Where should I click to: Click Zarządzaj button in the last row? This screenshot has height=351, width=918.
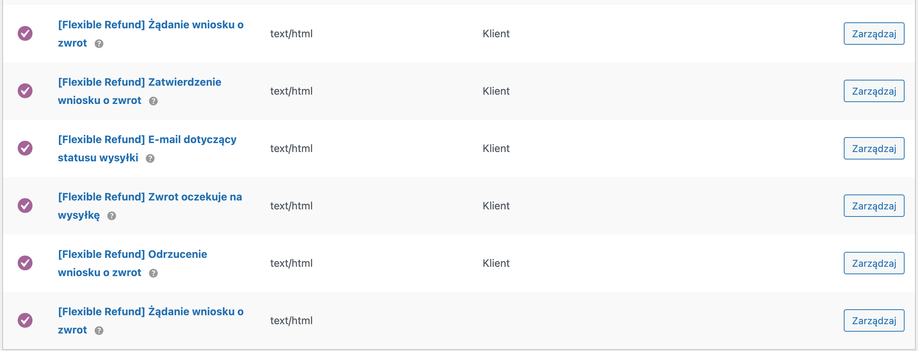(874, 320)
